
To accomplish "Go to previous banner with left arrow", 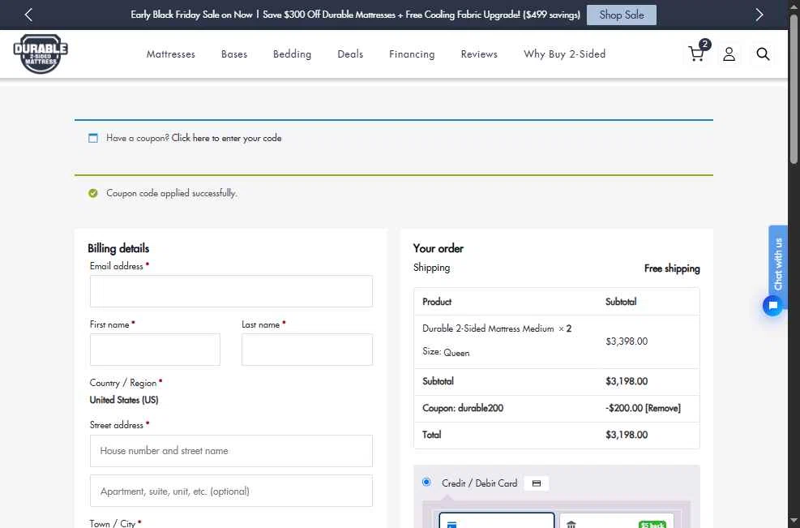I will click(x=28, y=15).
